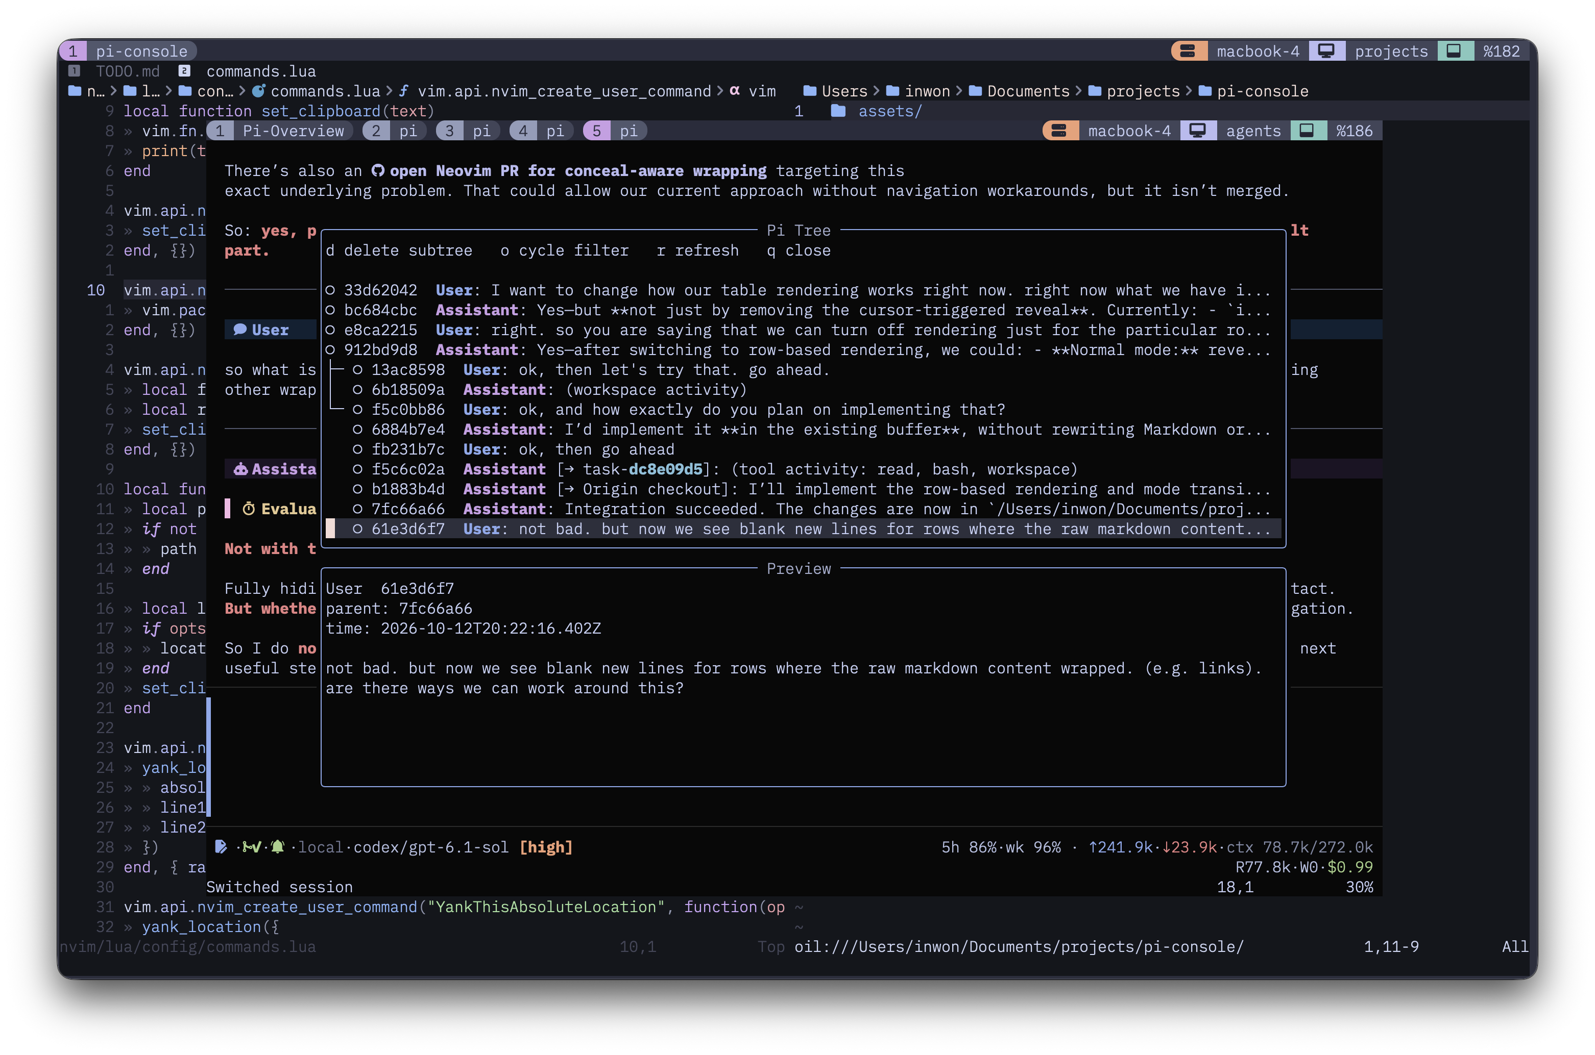This screenshot has height=1055, width=1595.
Task: Click the 'q close' shortcut hint
Action: pos(799,250)
